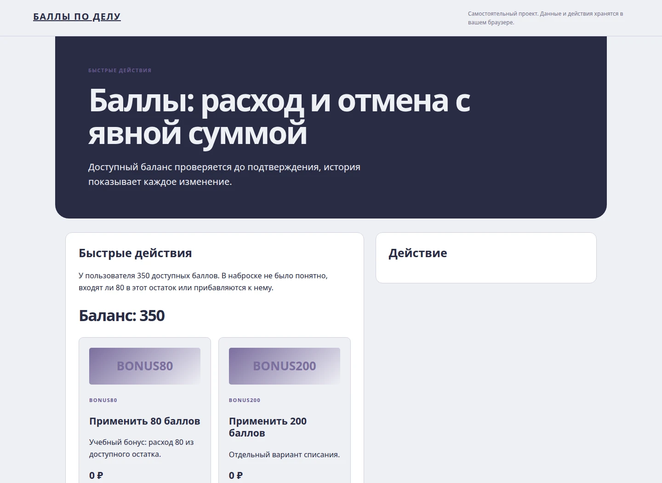Screen dimensions: 662x483
Task: Click the small «BONUS80» code label under the banner
Action: [103, 400]
